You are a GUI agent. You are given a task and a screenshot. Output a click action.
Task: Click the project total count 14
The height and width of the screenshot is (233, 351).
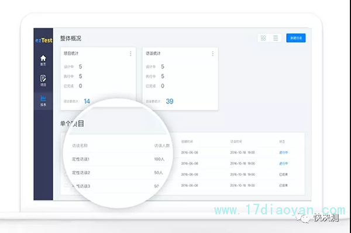(x=87, y=102)
